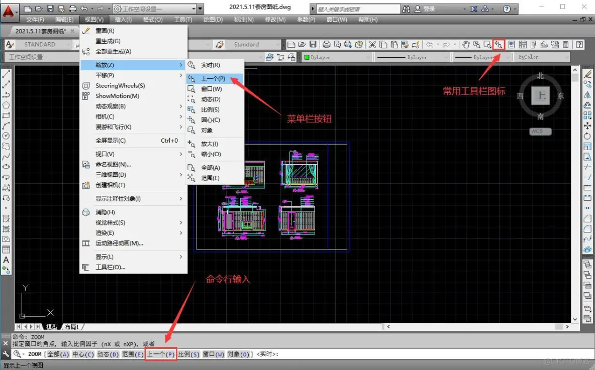Select the Pan hand tool icon
This screenshot has width=595, height=370.
pos(466,45)
